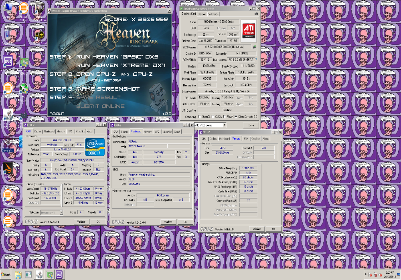Screen dimensions: 401x280
Task: Click the GPU-Z BIOS save chip icon
Action: (254, 47)
